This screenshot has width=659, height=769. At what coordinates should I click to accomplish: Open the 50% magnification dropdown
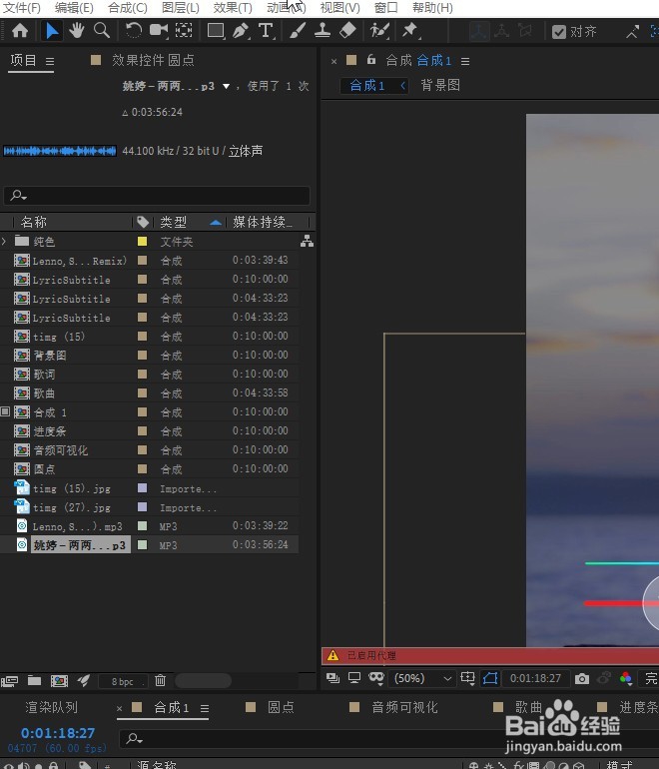coord(416,678)
